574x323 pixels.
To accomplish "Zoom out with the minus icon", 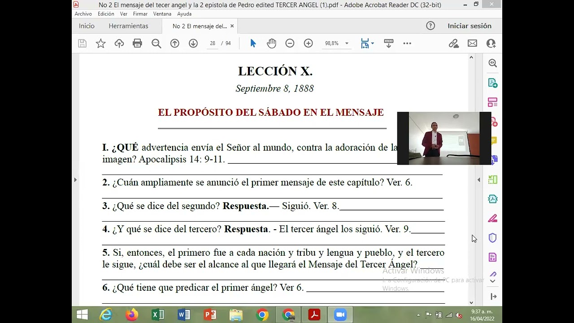I will 290,44.
